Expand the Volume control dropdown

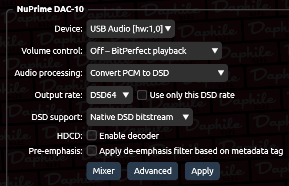(x=154, y=51)
